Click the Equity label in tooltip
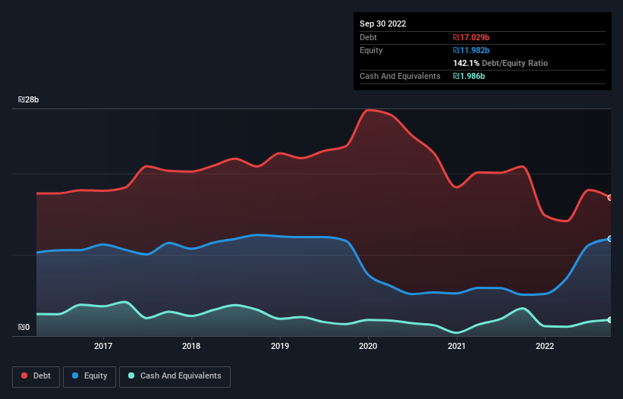 click(371, 50)
